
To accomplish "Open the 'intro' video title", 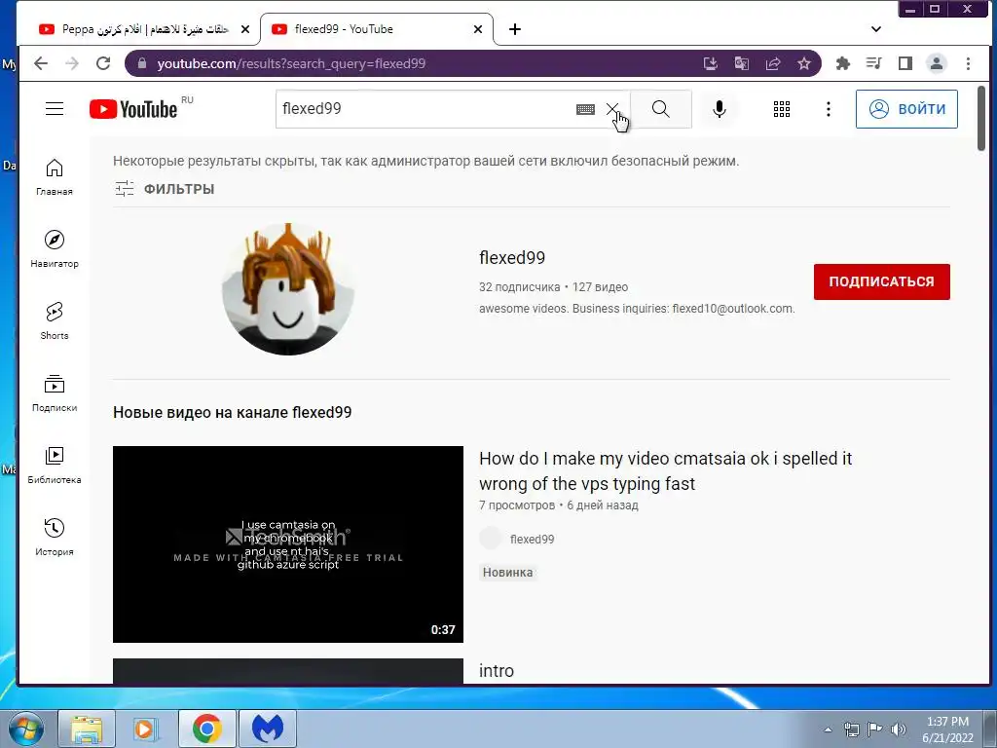I will 497,670.
